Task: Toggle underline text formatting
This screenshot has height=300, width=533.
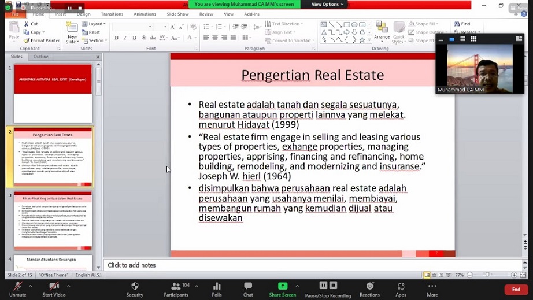Action: point(135,38)
